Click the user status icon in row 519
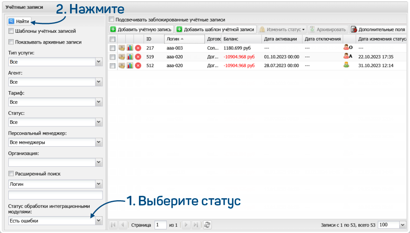This screenshot has height=233, width=410. 348,57
